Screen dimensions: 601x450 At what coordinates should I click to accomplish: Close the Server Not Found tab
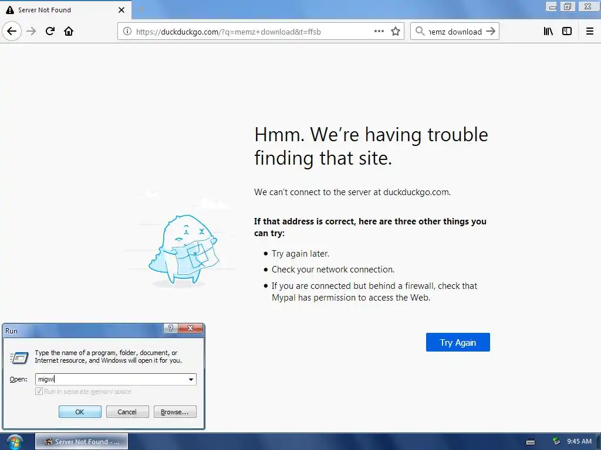[x=121, y=10]
